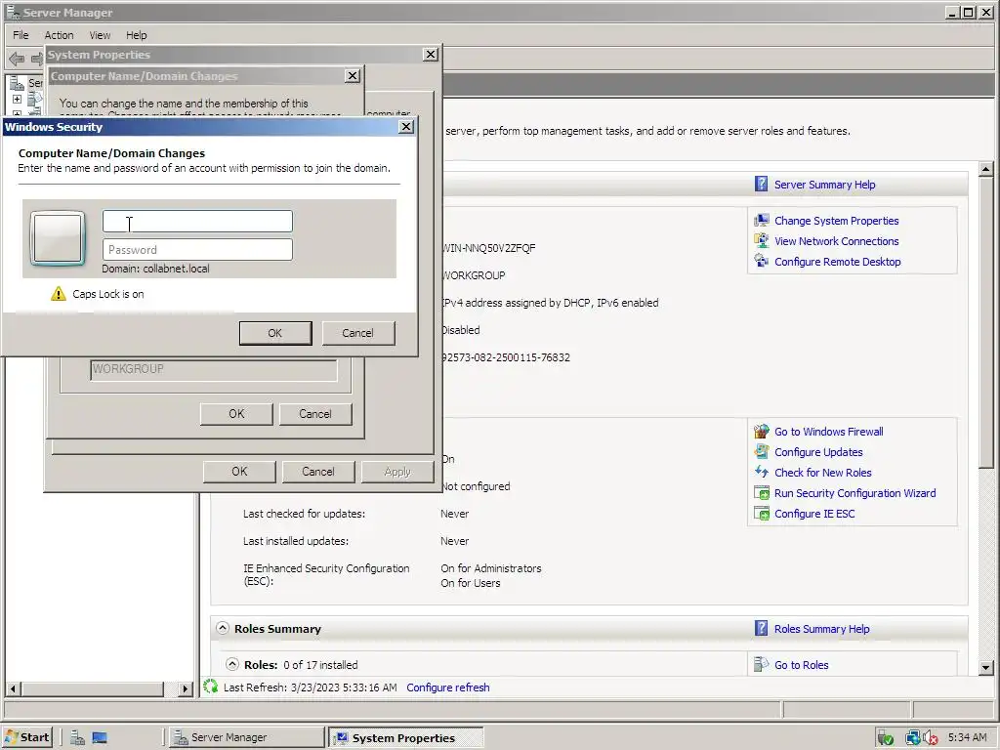
Task: Click the Go to Roles icon
Action: point(762,664)
